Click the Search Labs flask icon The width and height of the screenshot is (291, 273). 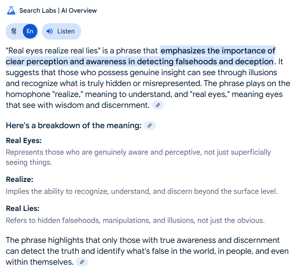[x=11, y=11]
